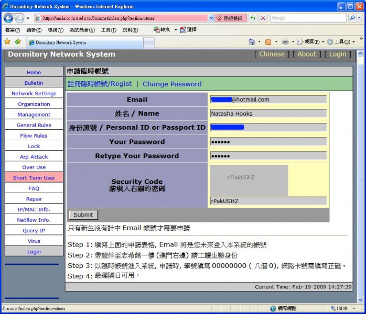
Task: Click the RSS feeds icon
Action: 268,42
